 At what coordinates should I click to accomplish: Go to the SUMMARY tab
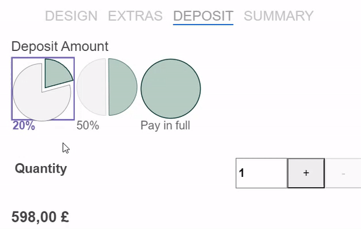279,16
